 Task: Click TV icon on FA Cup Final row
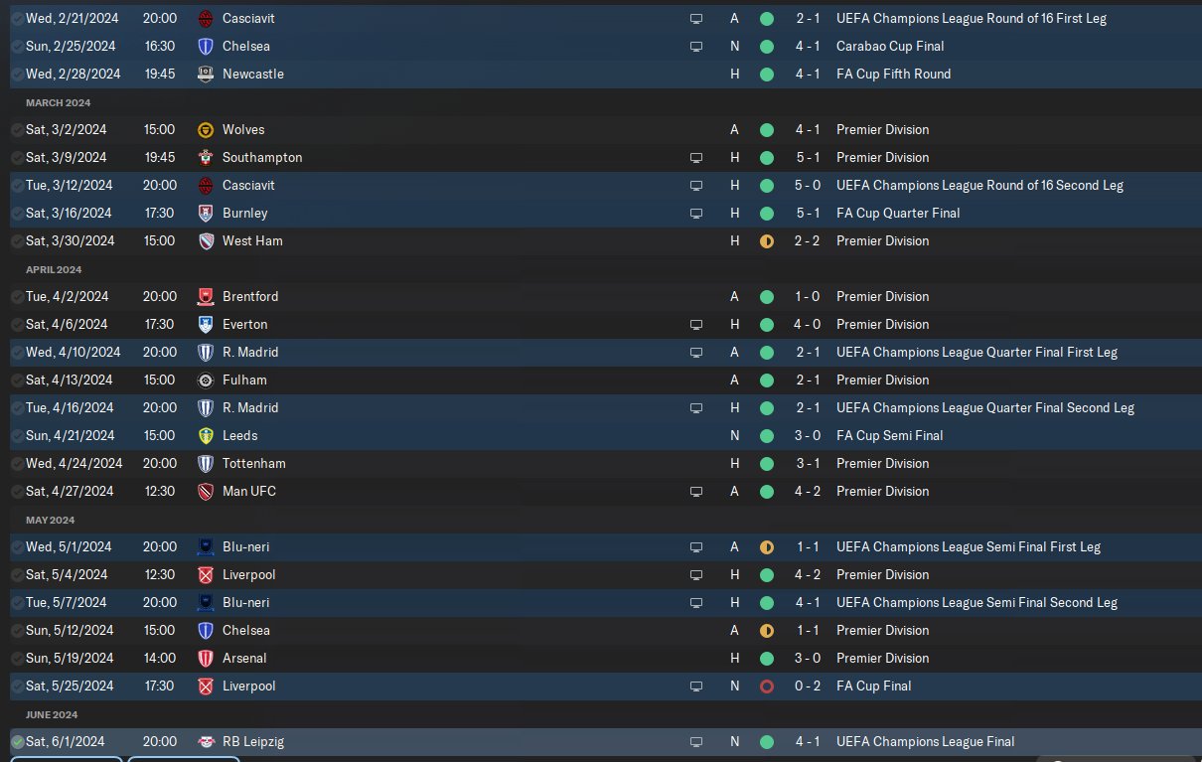pos(696,686)
